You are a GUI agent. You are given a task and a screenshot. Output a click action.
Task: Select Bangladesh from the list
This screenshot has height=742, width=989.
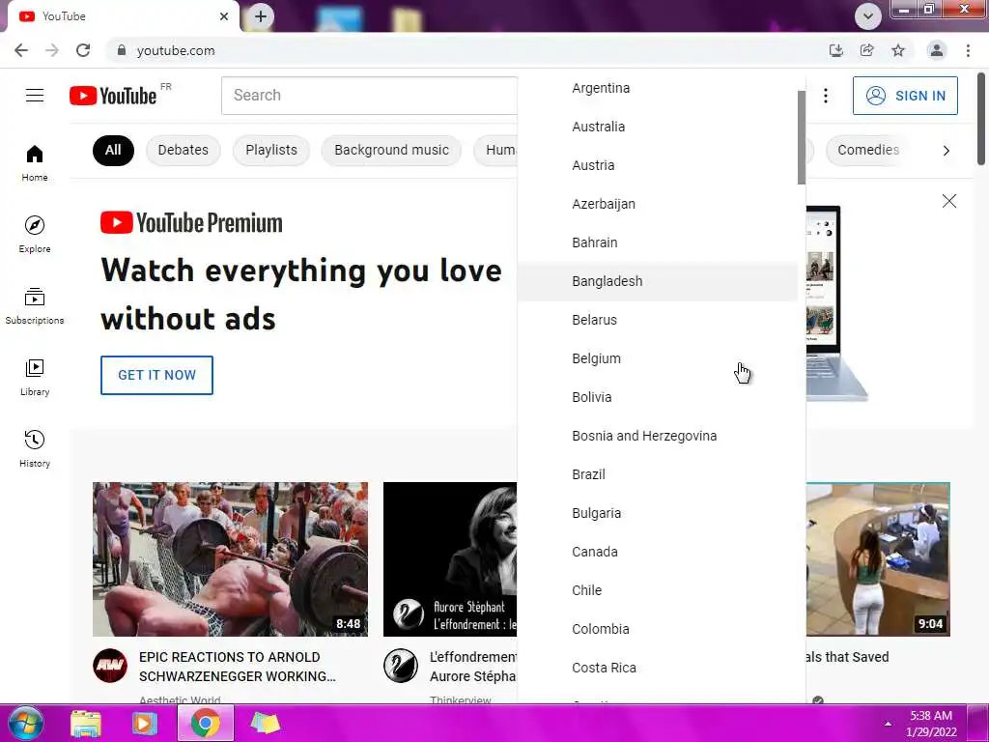pyautogui.click(x=657, y=281)
